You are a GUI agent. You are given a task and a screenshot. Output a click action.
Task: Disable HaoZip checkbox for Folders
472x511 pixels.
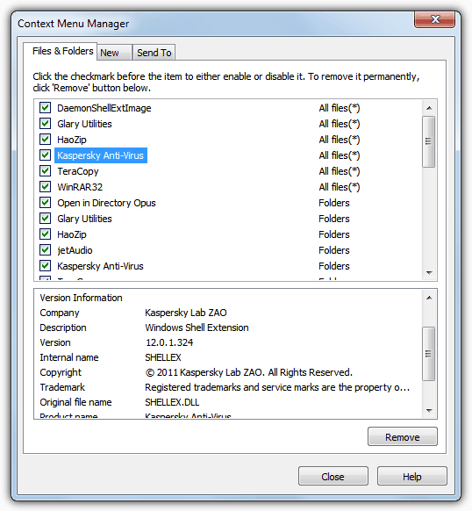tap(45, 234)
